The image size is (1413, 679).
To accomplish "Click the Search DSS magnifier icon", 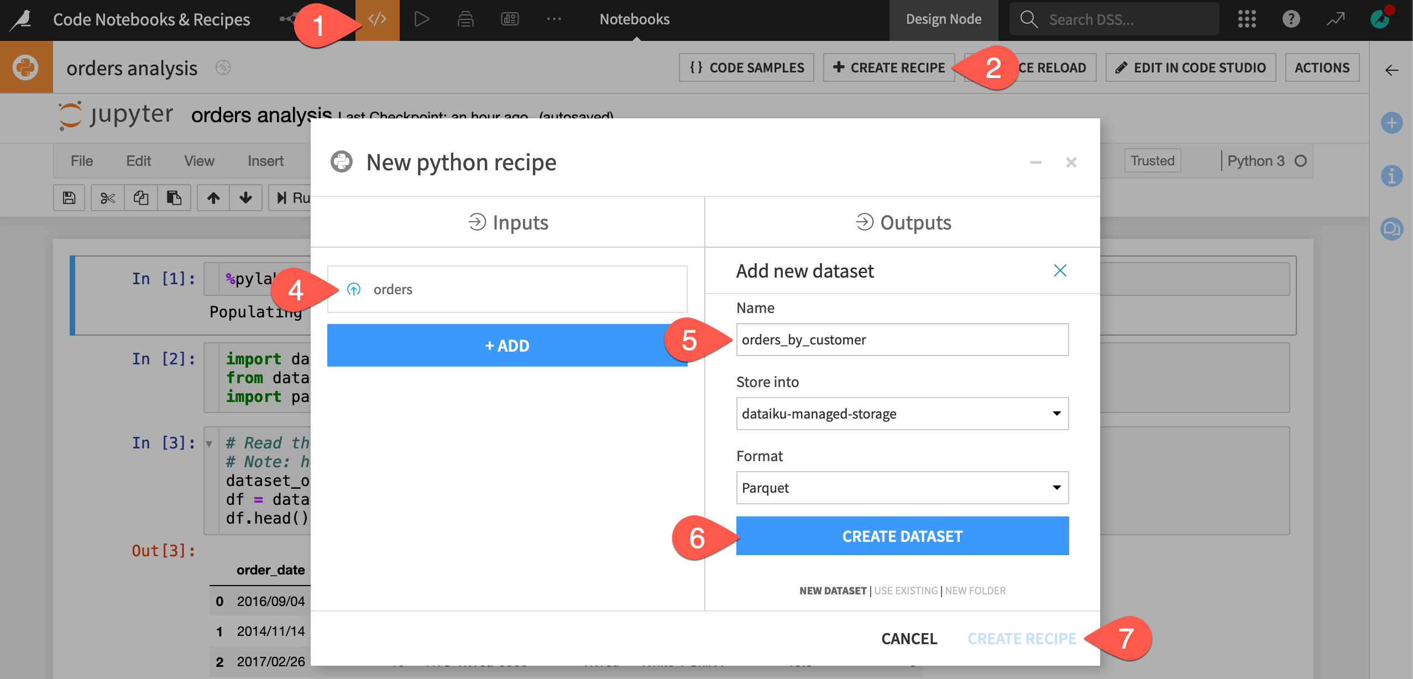I will pyautogui.click(x=1028, y=19).
